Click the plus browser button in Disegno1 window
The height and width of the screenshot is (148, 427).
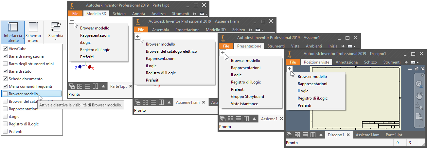click(290, 68)
